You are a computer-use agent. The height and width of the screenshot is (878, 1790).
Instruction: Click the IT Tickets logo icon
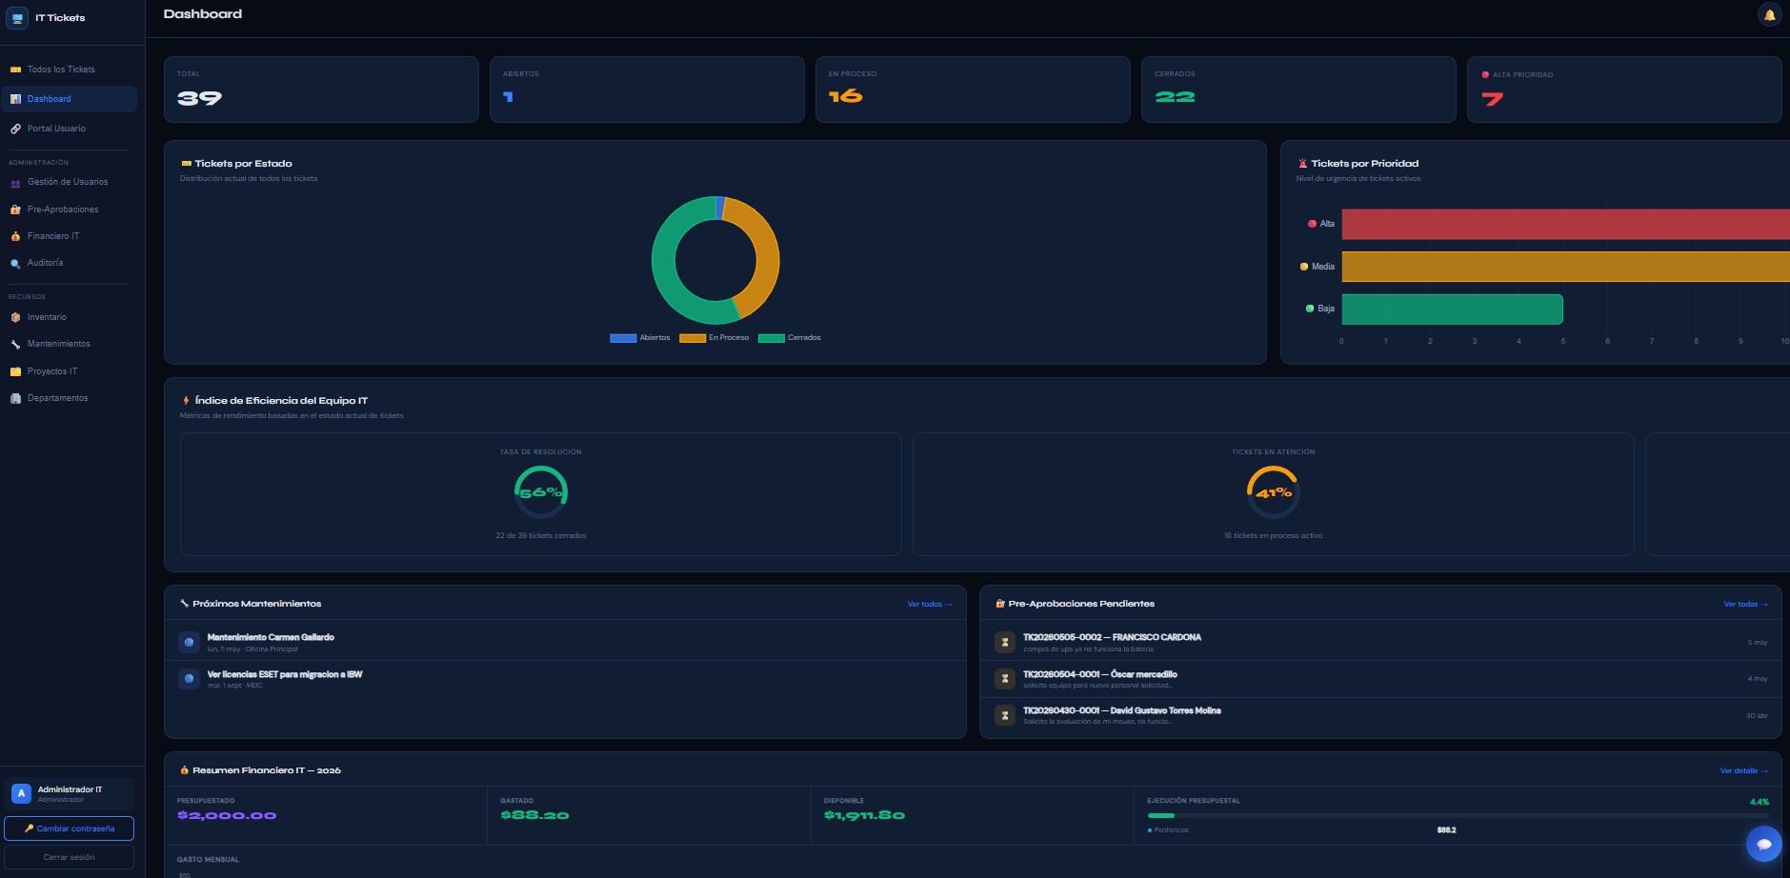coord(17,18)
